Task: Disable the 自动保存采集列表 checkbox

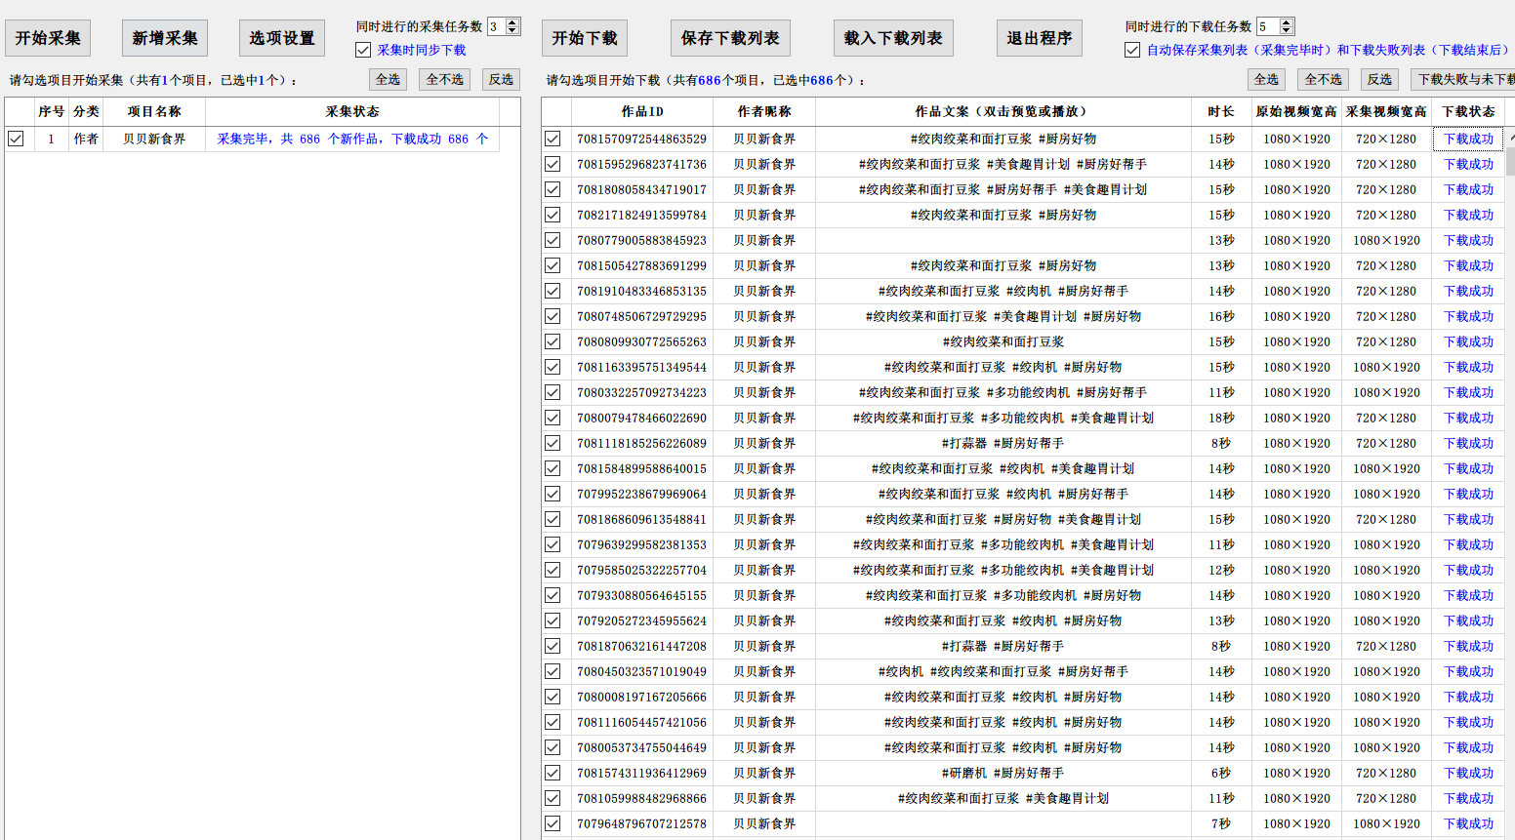Action: click(1132, 50)
